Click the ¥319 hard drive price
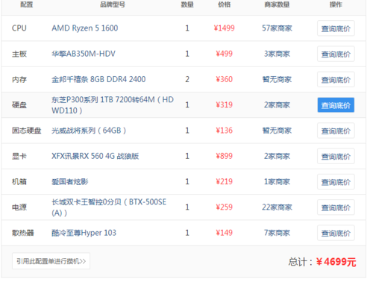The width and height of the screenshot is (373, 285). pyautogui.click(x=224, y=104)
